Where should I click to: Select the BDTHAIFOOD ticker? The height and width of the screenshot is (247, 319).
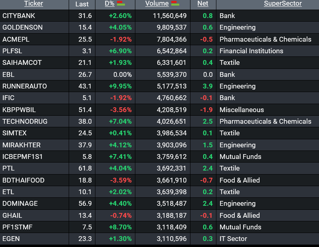[x=23, y=180]
